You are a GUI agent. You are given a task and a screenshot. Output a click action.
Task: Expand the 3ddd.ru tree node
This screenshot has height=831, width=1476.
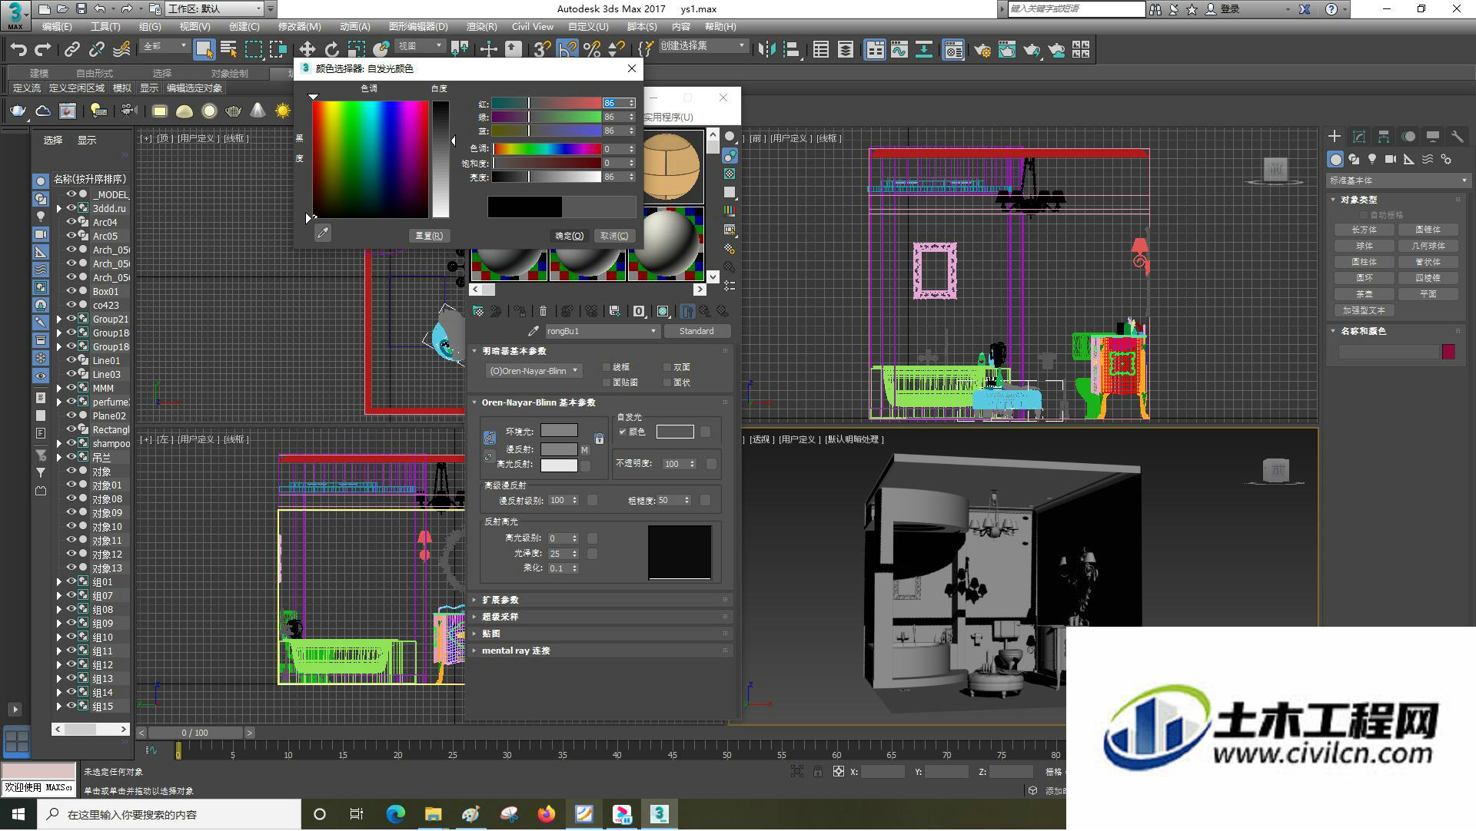[x=59, y=208]
